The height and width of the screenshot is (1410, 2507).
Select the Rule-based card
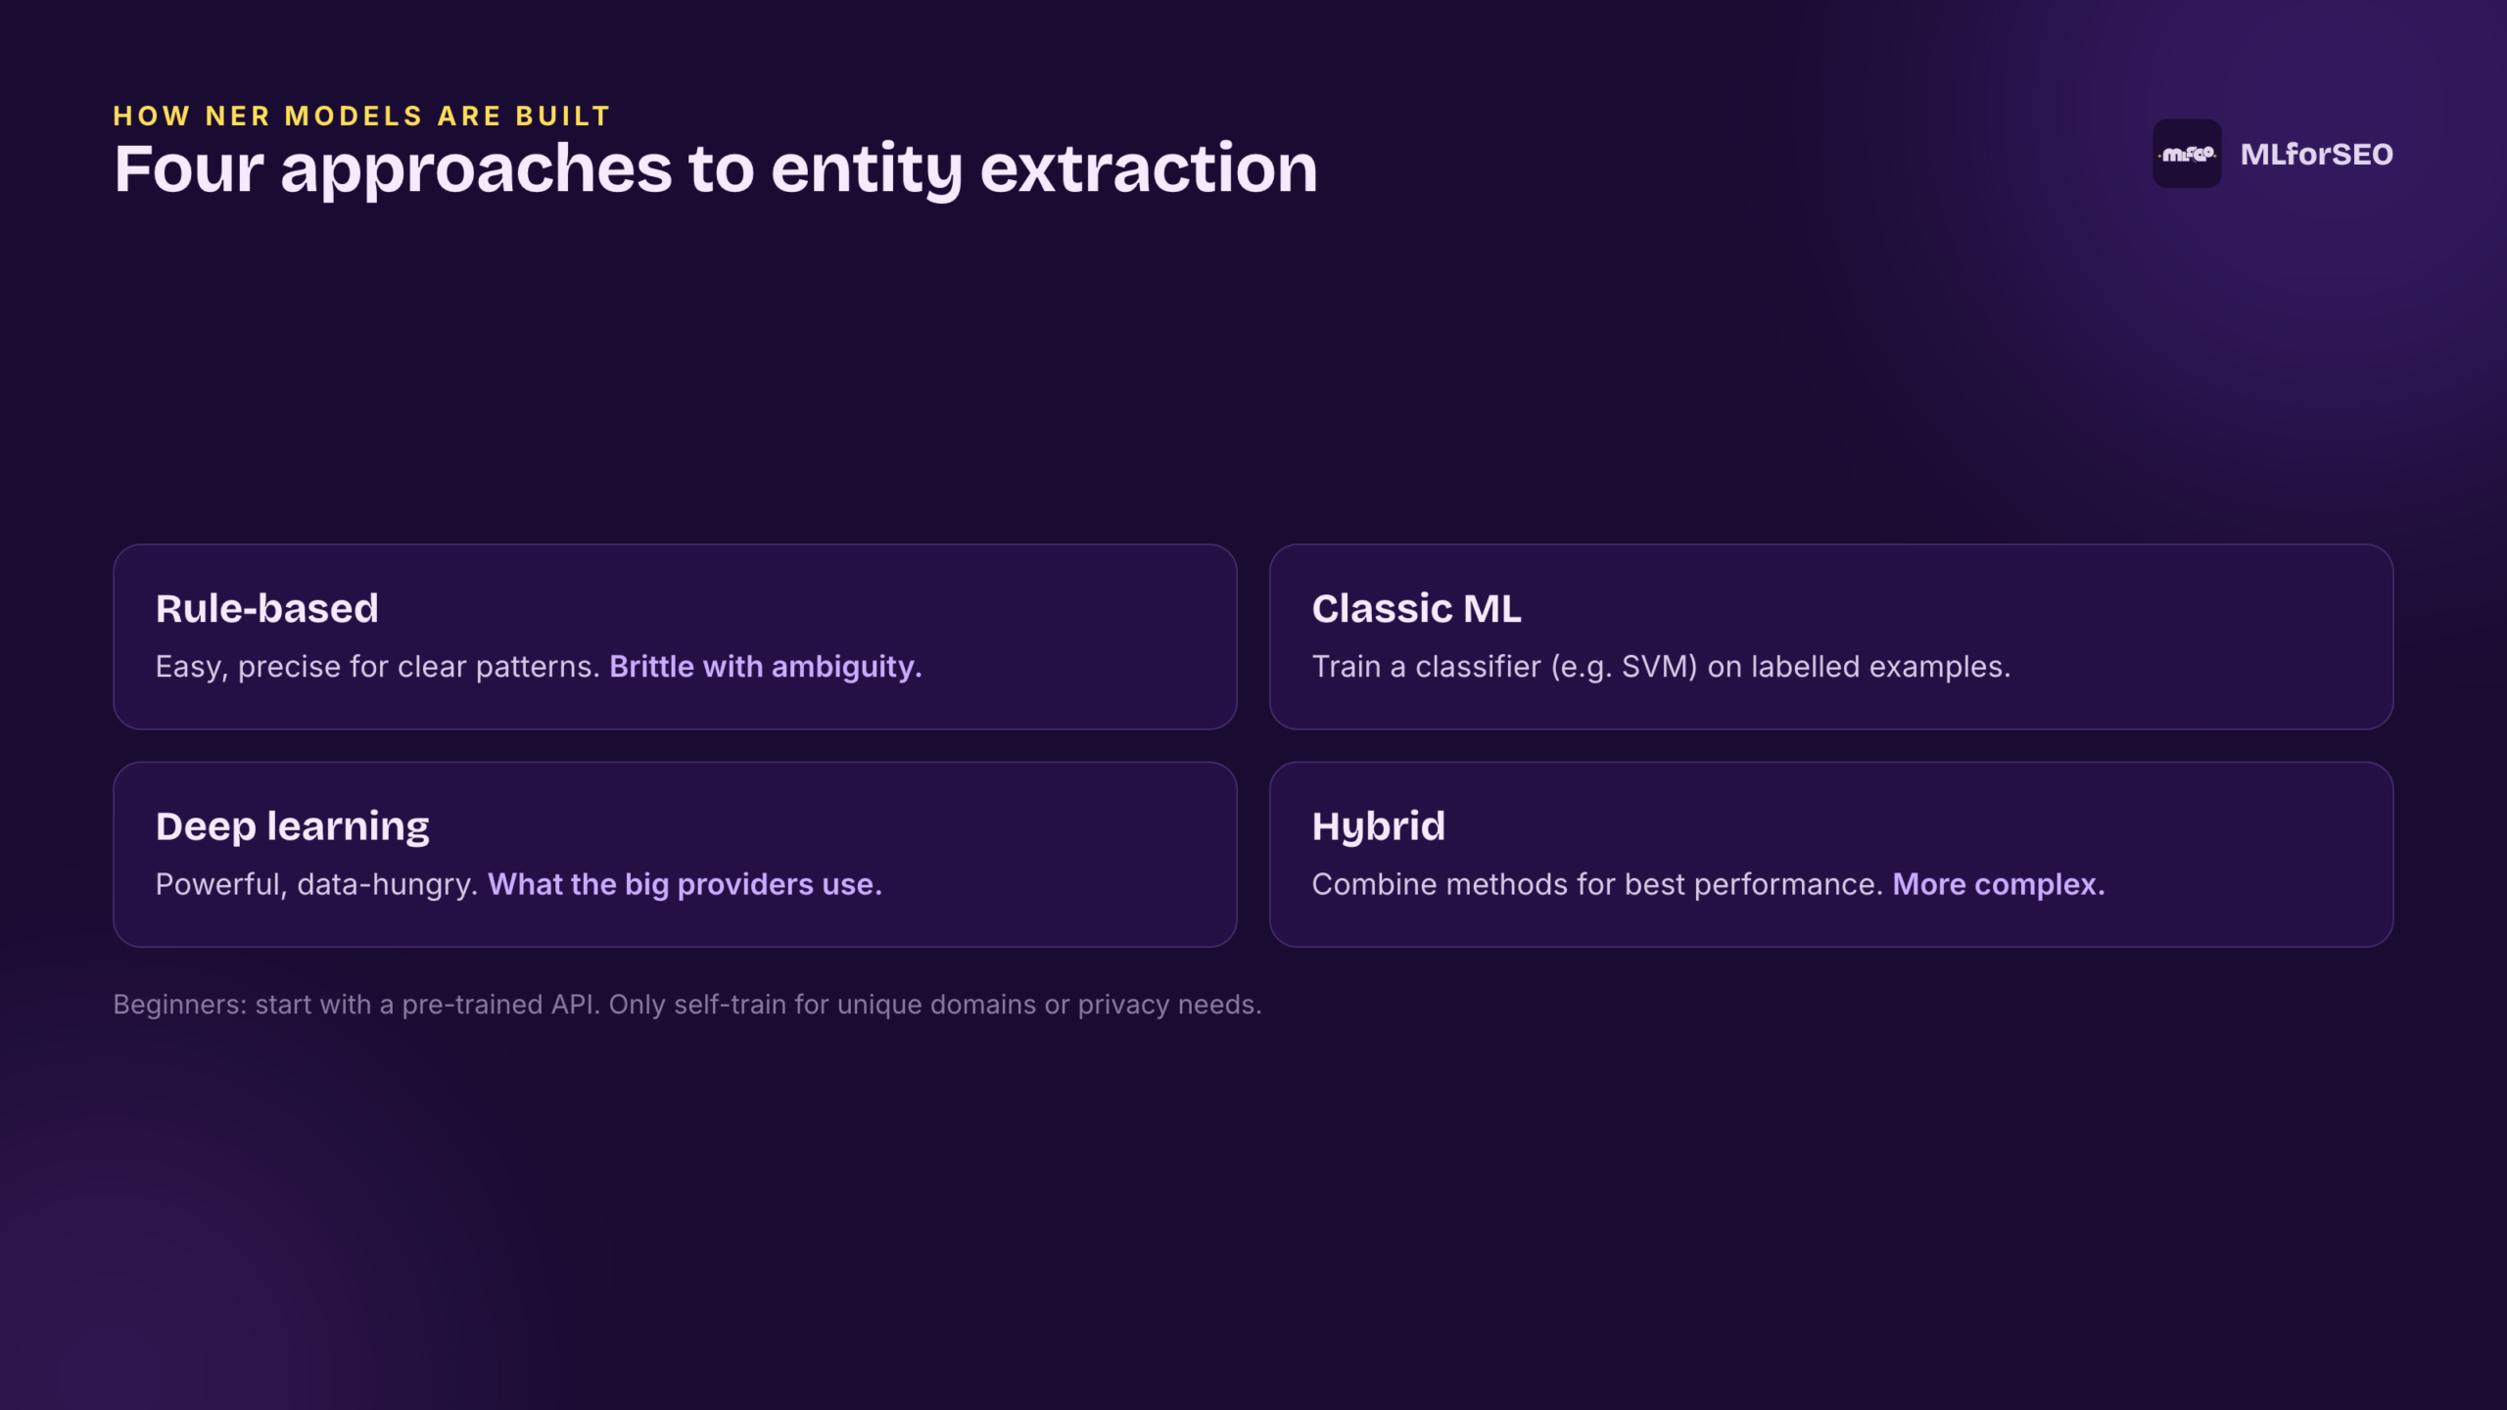(675, 636)
